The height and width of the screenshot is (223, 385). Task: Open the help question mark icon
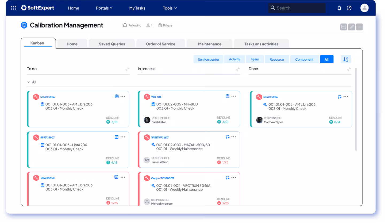[x=349, y=8]
